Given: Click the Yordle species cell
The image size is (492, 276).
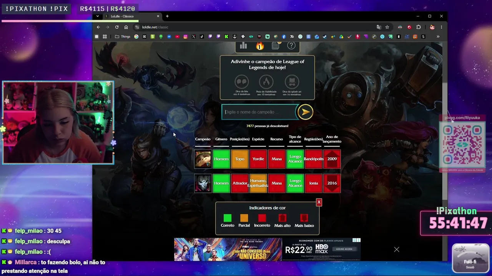Looking at the screenshot, I should coord(258,159).
